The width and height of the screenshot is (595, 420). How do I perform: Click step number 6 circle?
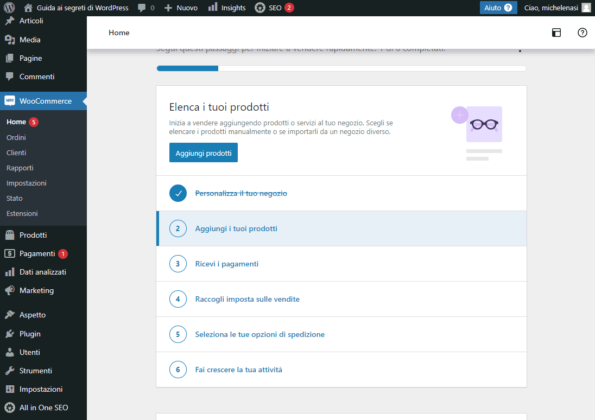click(178, 370)
